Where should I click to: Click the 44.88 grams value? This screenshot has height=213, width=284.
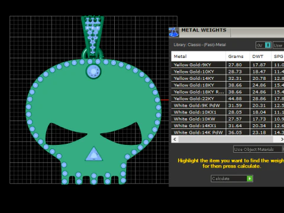[x=235, y=99]
